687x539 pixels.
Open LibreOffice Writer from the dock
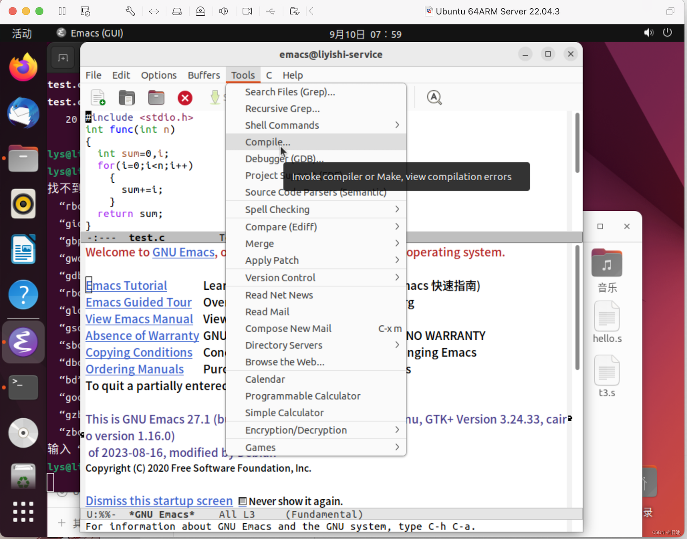click(23, 249)
